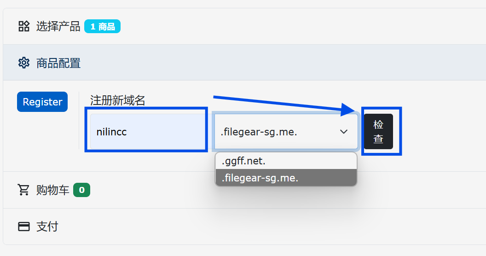Click the shopping cart icon

23,190
